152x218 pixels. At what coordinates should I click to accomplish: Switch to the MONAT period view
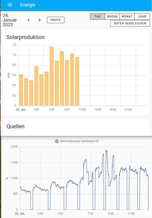(127, 17)
